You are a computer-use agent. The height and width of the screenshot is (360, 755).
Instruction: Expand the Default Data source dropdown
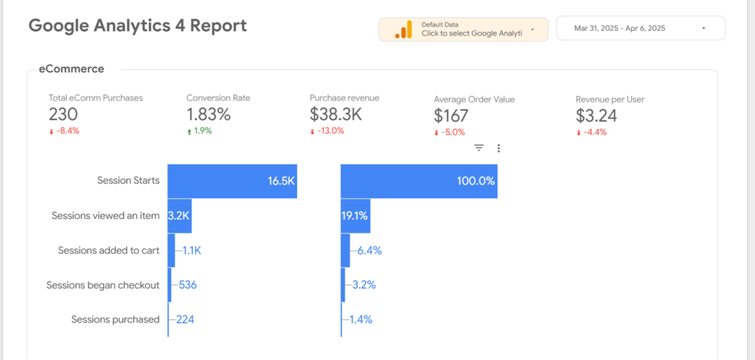(532, 30)
